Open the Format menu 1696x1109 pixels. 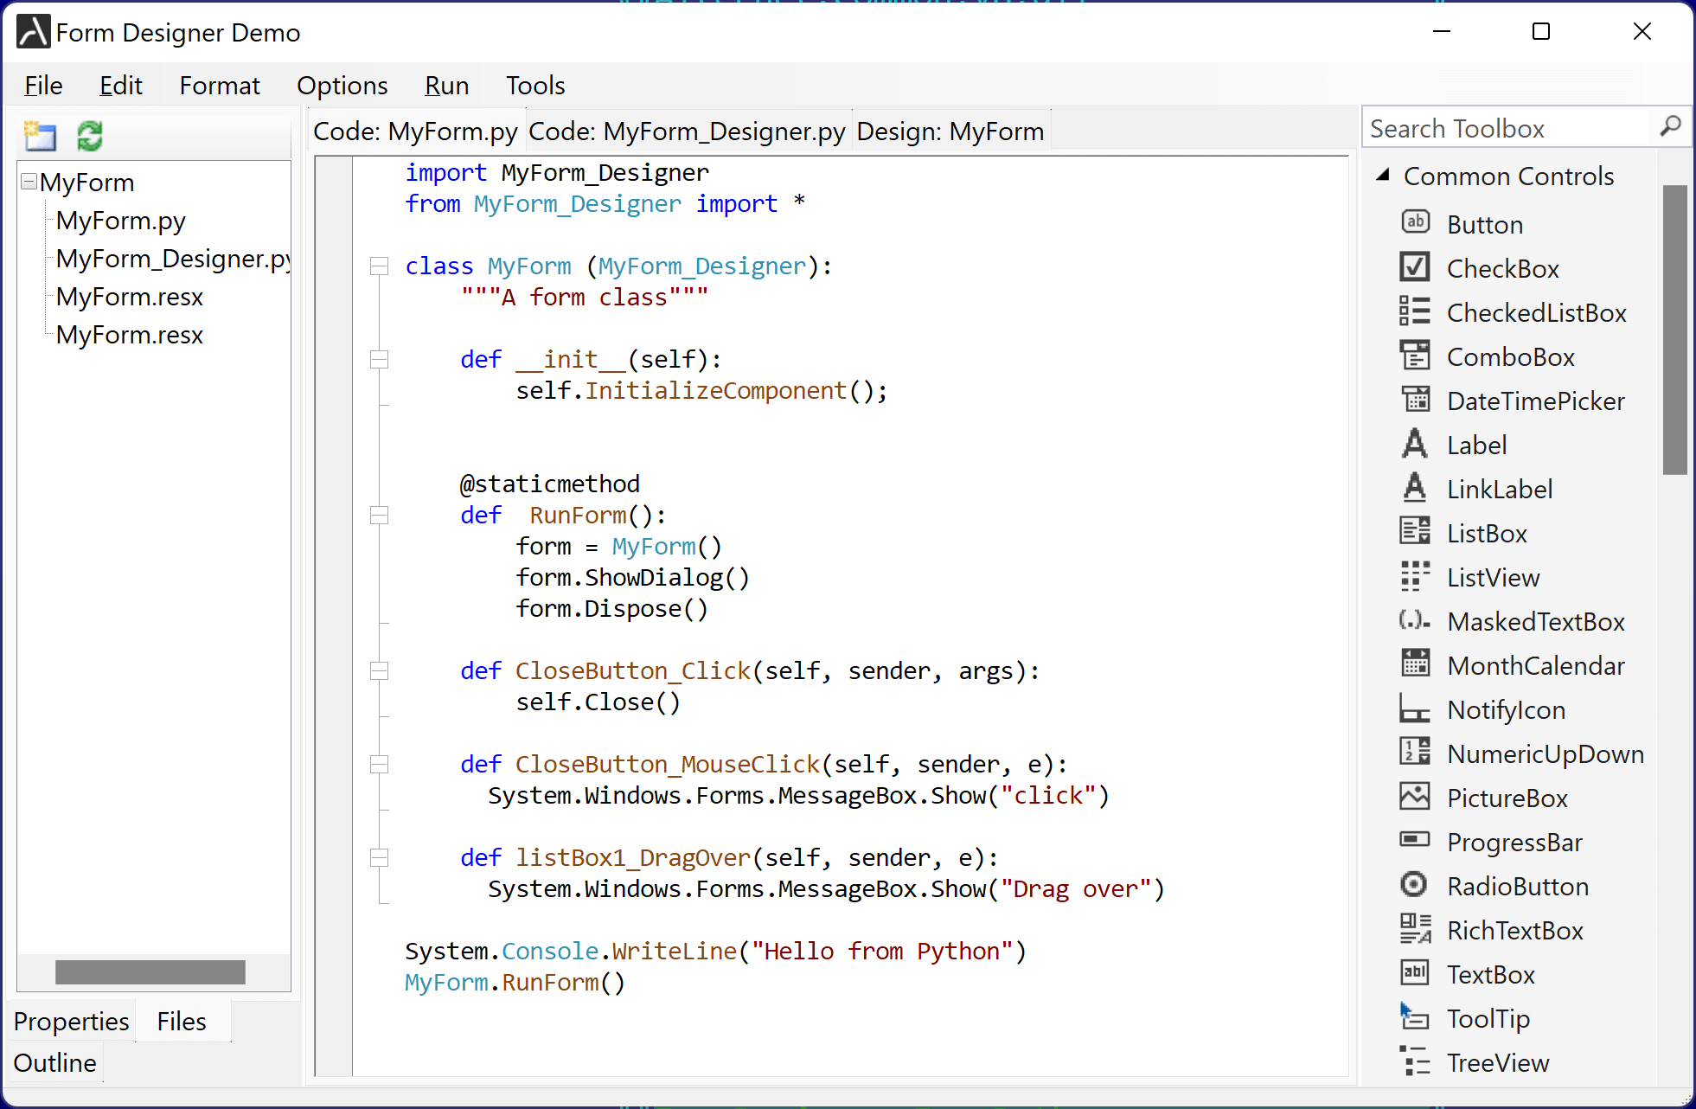219,86
